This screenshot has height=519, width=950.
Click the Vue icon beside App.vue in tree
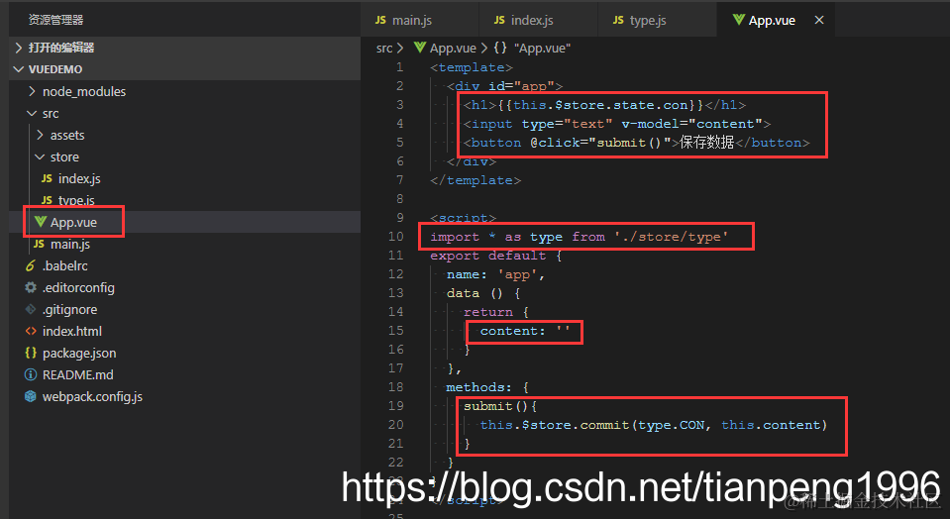(41, 222)
